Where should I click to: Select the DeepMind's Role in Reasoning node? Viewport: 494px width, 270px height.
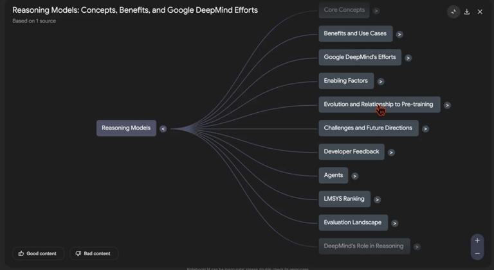(x=363, y=246)
